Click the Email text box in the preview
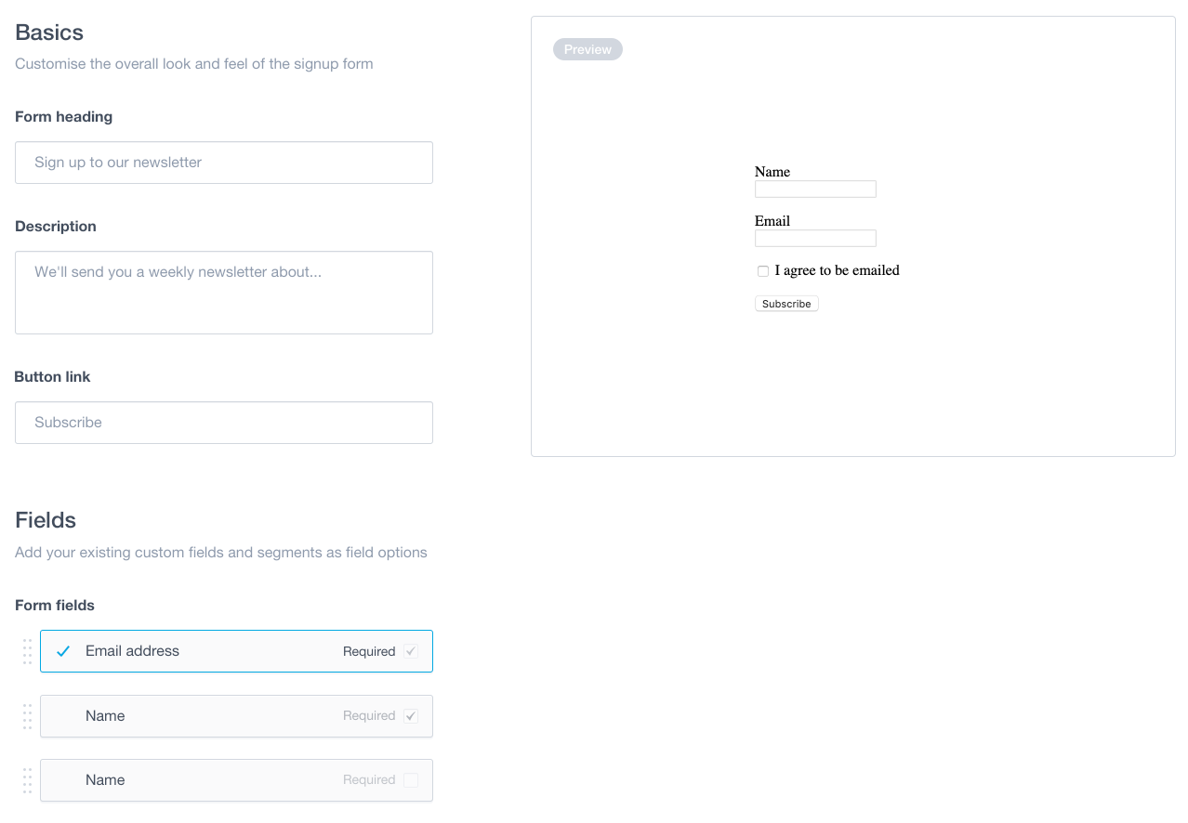1188x823 pixels. 815,238
